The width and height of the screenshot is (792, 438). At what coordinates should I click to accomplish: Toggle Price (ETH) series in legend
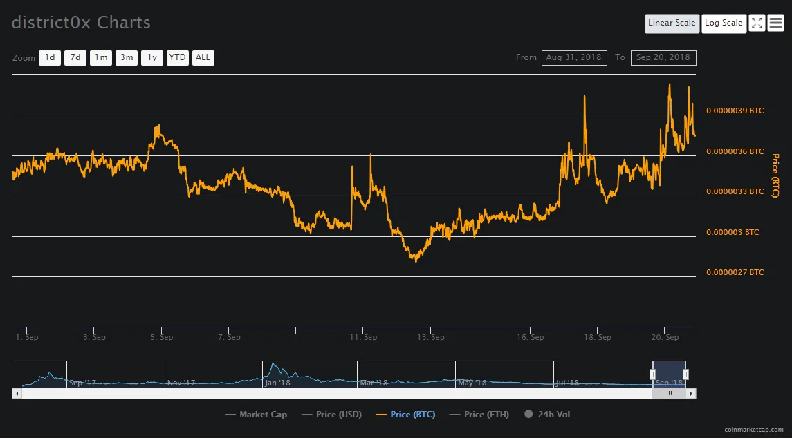[x=479, y=415]
